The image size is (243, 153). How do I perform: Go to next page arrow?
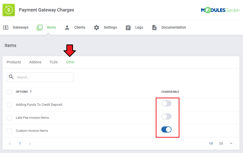pos(30,144)
